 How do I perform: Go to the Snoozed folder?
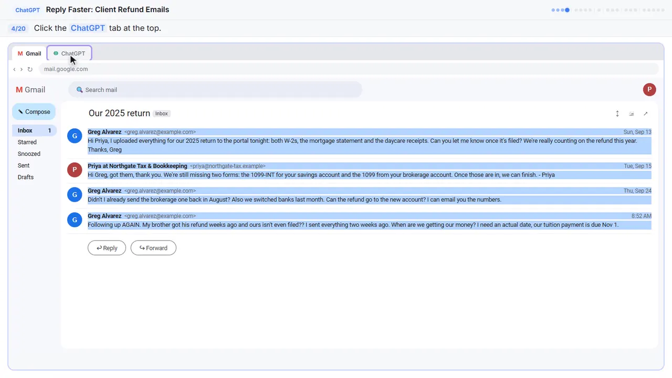[x=29, y=154]
